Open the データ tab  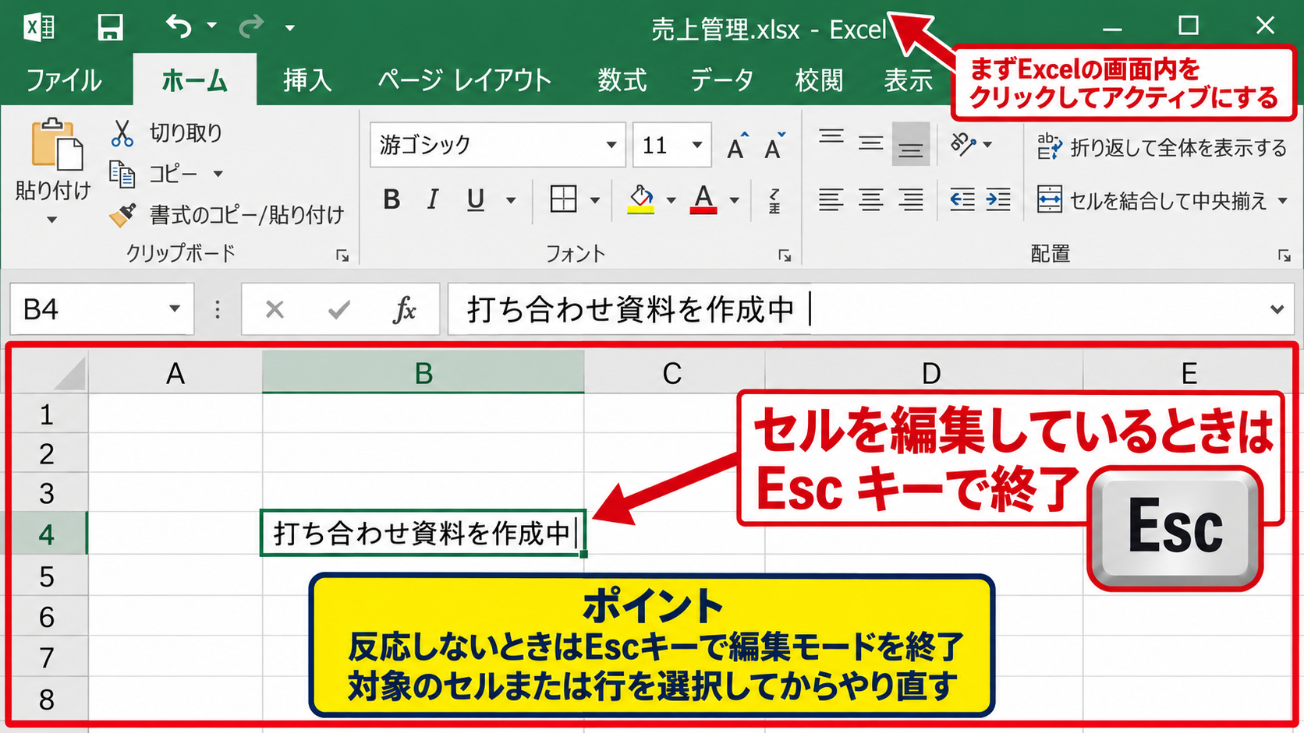click(x=722, y=80)
